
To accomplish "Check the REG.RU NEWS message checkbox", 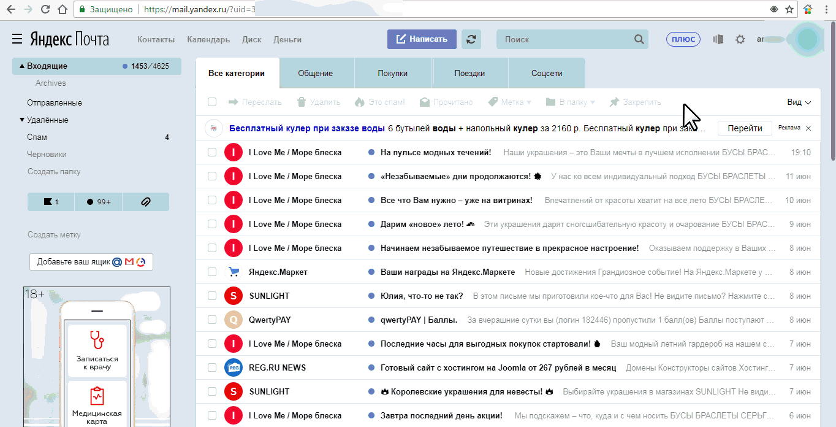I will point(212,367).
